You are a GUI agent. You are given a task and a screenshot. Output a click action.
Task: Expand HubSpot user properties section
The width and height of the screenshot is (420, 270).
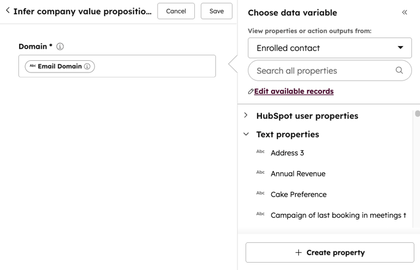[x=246, y=116]
